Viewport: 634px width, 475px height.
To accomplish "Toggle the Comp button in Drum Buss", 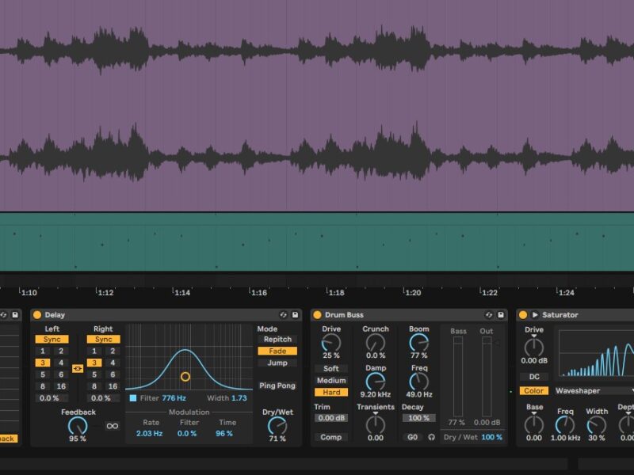I will click(x=331, y=437).
